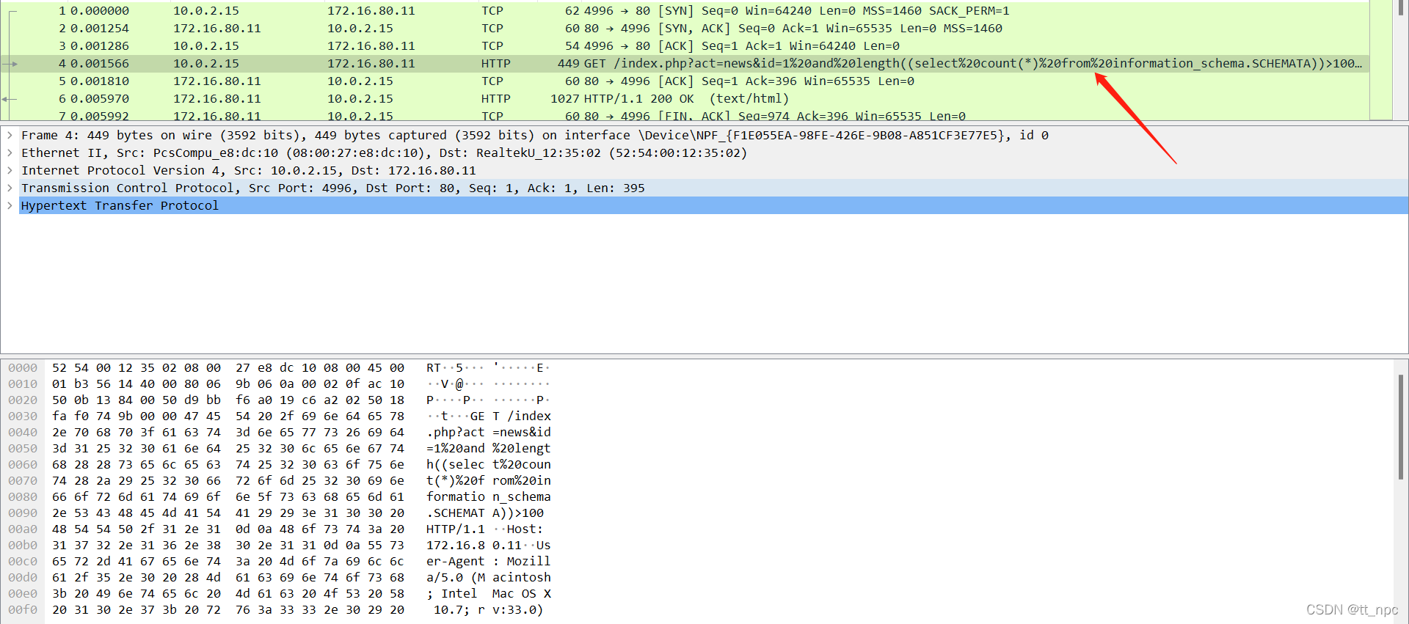Click the time 0.005970 cell

(x=100, y=98)
